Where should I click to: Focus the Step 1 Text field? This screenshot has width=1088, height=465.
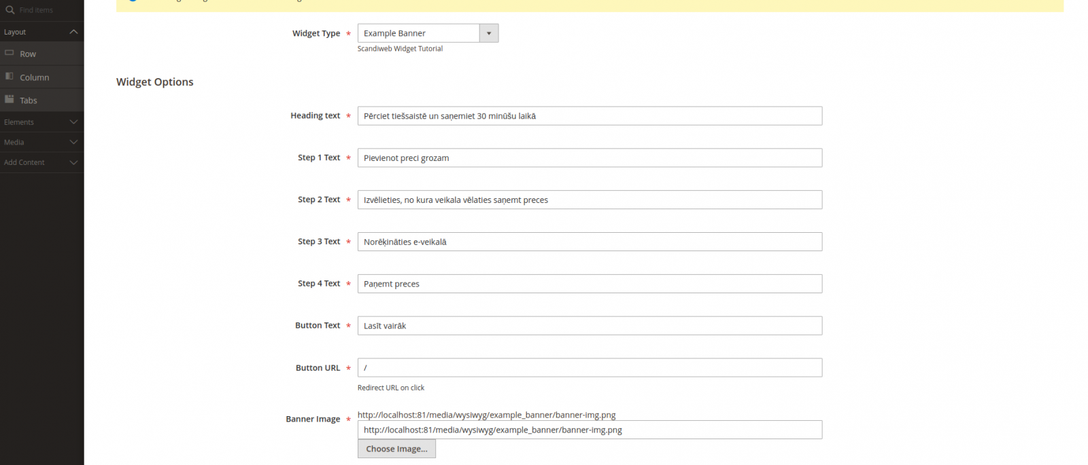click(589, 158)
